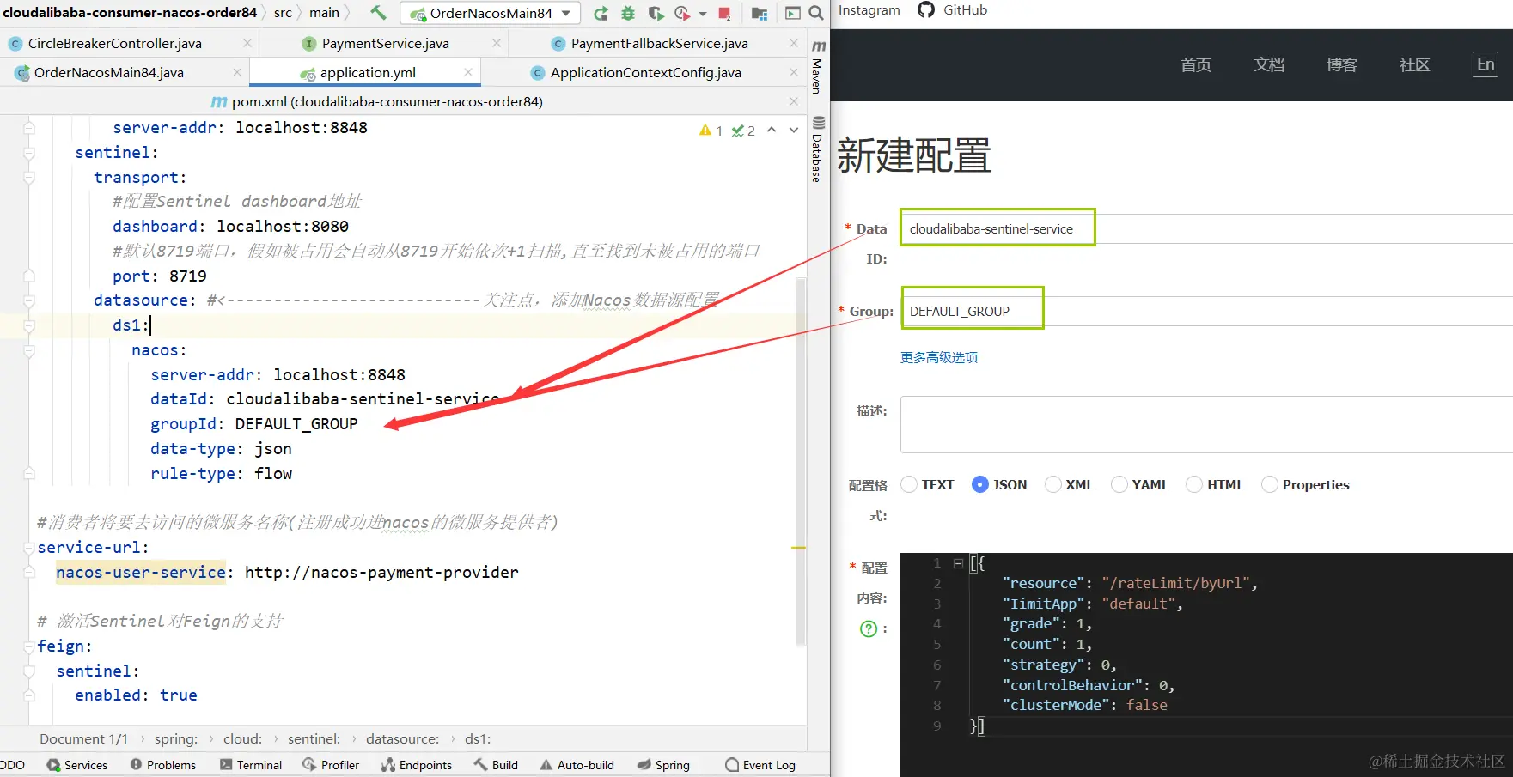Open Terminal tool window
The width and height of the screenshot is (1513, 777).
(x=251, y=765)
